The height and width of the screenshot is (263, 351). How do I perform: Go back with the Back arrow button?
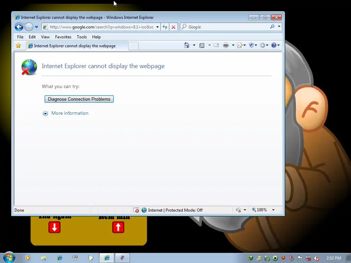pos(19,27)
